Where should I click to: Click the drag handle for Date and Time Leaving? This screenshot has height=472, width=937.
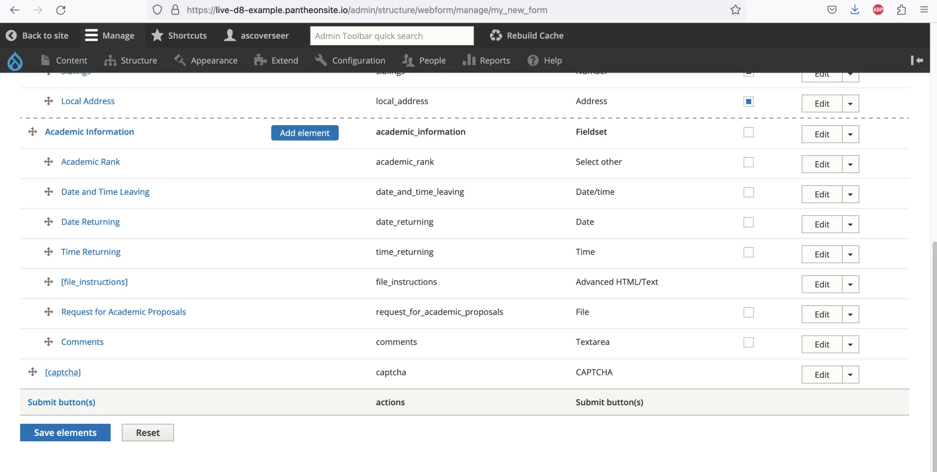[x=48, y=192]
